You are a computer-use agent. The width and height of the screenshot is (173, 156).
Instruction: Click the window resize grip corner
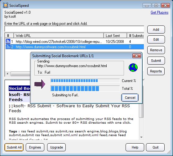coord(169,152)
